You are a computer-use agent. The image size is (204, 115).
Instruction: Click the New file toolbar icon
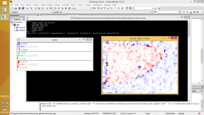pos(12,8)
